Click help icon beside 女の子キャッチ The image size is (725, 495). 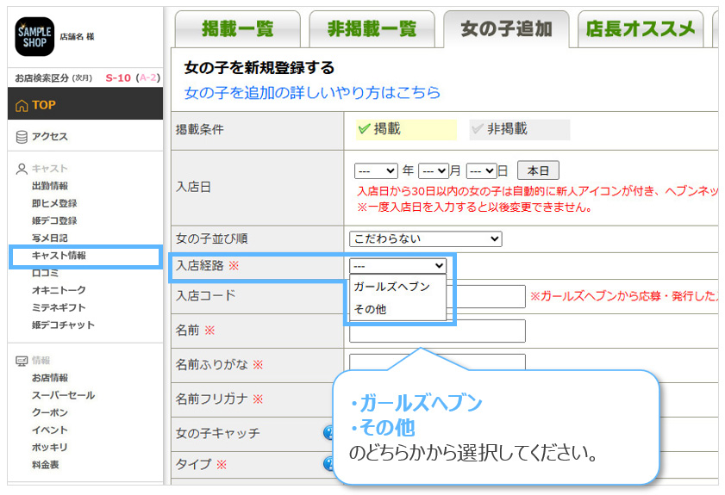pos(328,433)
